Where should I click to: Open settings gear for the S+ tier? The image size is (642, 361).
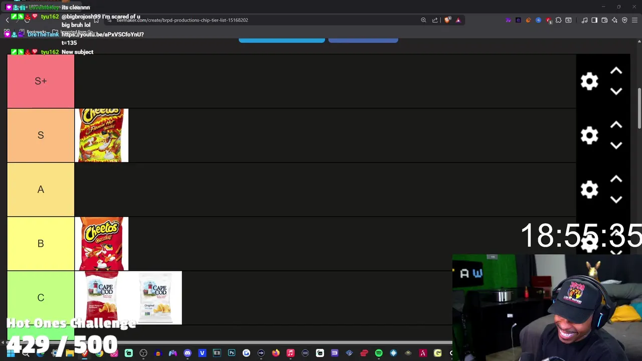point(589,81)
